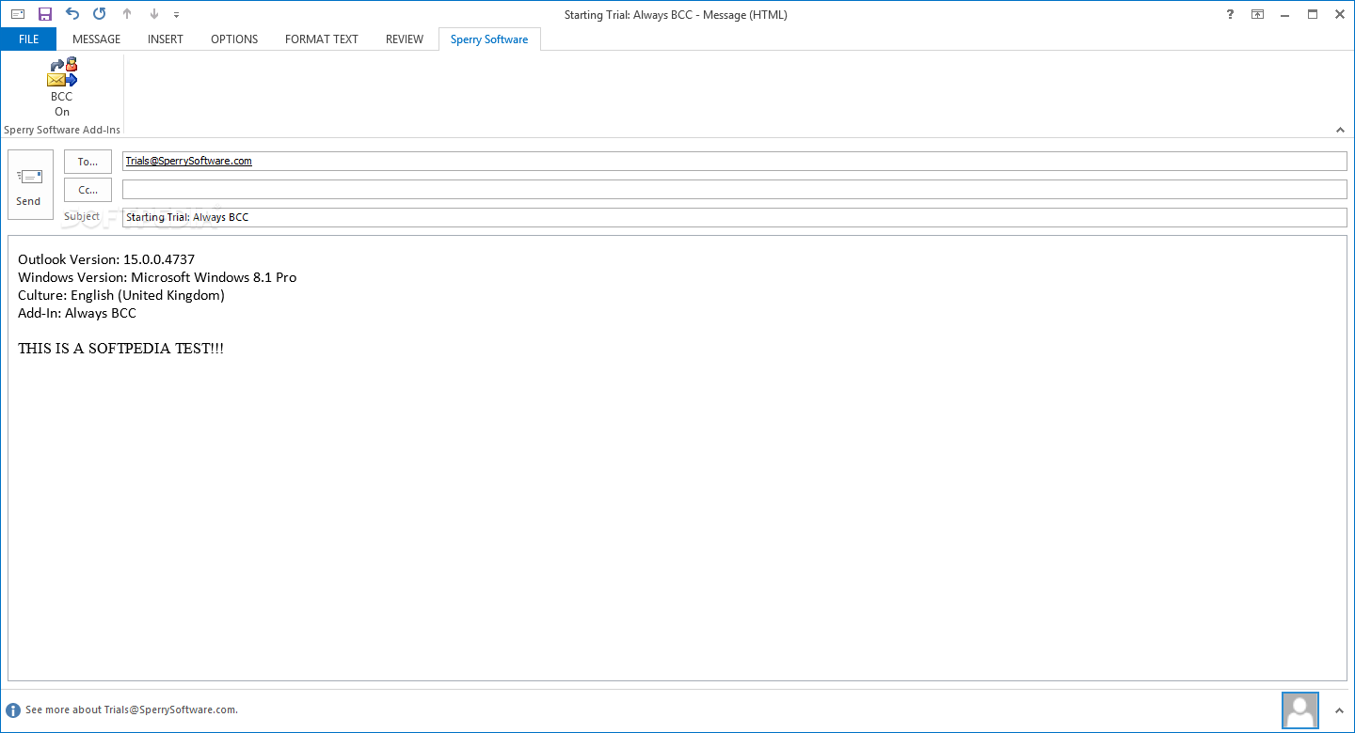Close the message window
The height and width of the screenshot is (733, 1355).
point(1340,14)
